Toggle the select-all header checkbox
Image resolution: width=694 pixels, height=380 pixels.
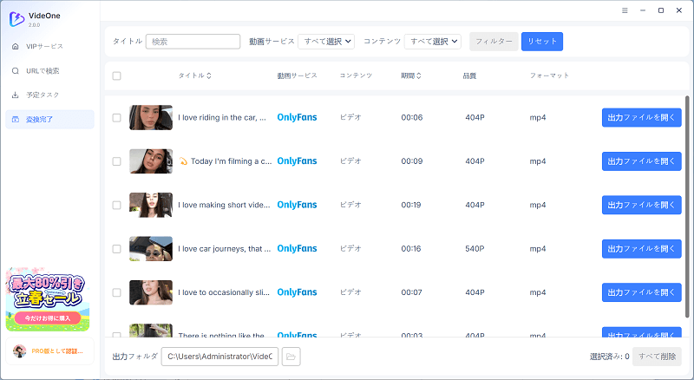116,75
